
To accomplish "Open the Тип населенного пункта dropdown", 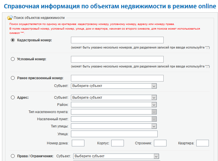I will 114,112.
